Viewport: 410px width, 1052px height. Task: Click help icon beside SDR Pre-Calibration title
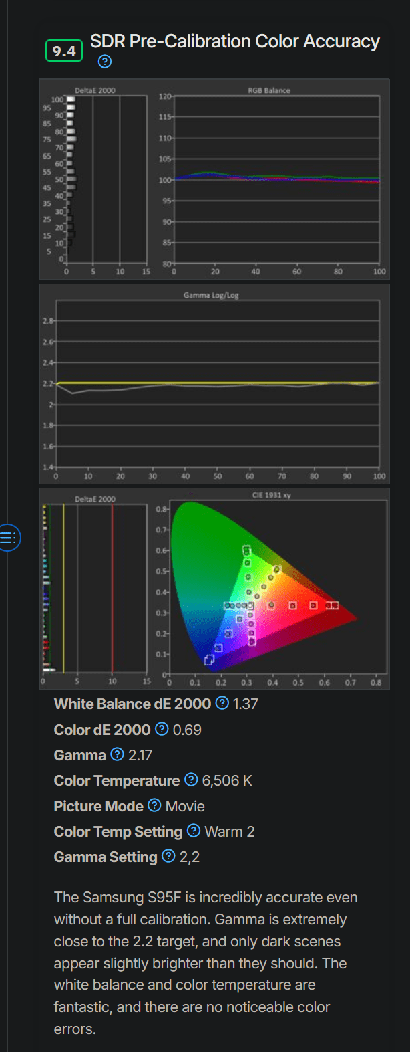(105, 62)
